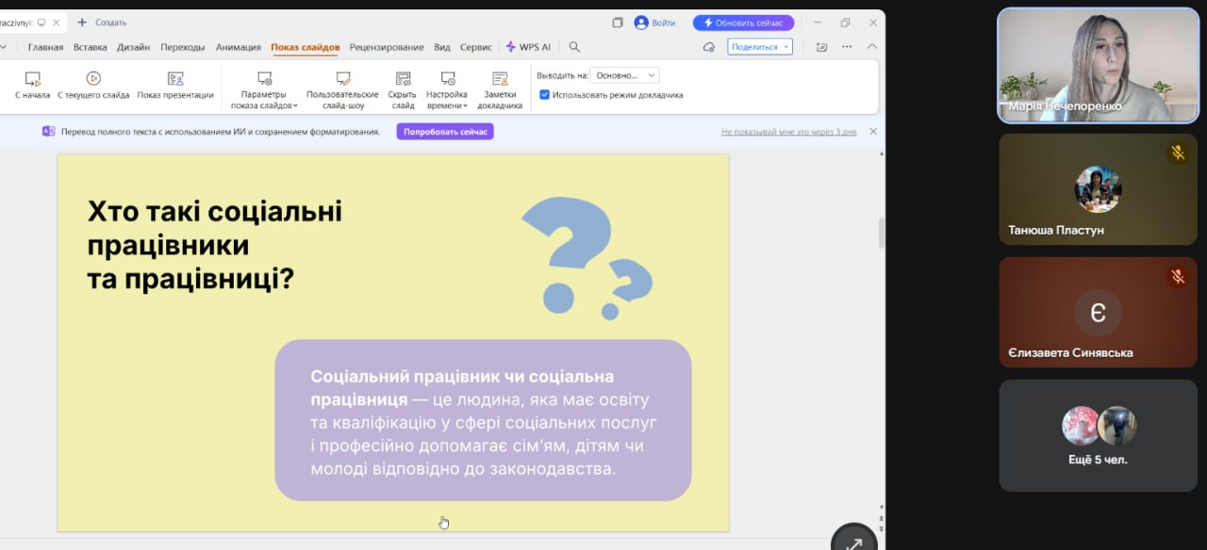Click the Не показывай мне это link

(x=788, y=132)
